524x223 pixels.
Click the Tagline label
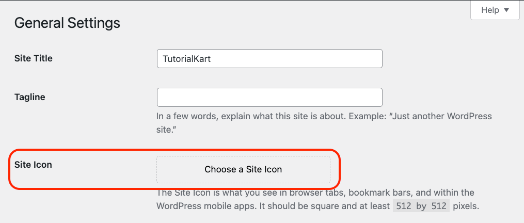pyautogui.click(x=30, y=97)
